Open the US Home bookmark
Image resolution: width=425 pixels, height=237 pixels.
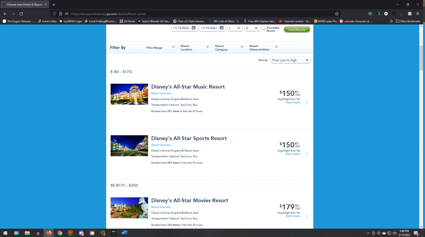pos(127,21)
